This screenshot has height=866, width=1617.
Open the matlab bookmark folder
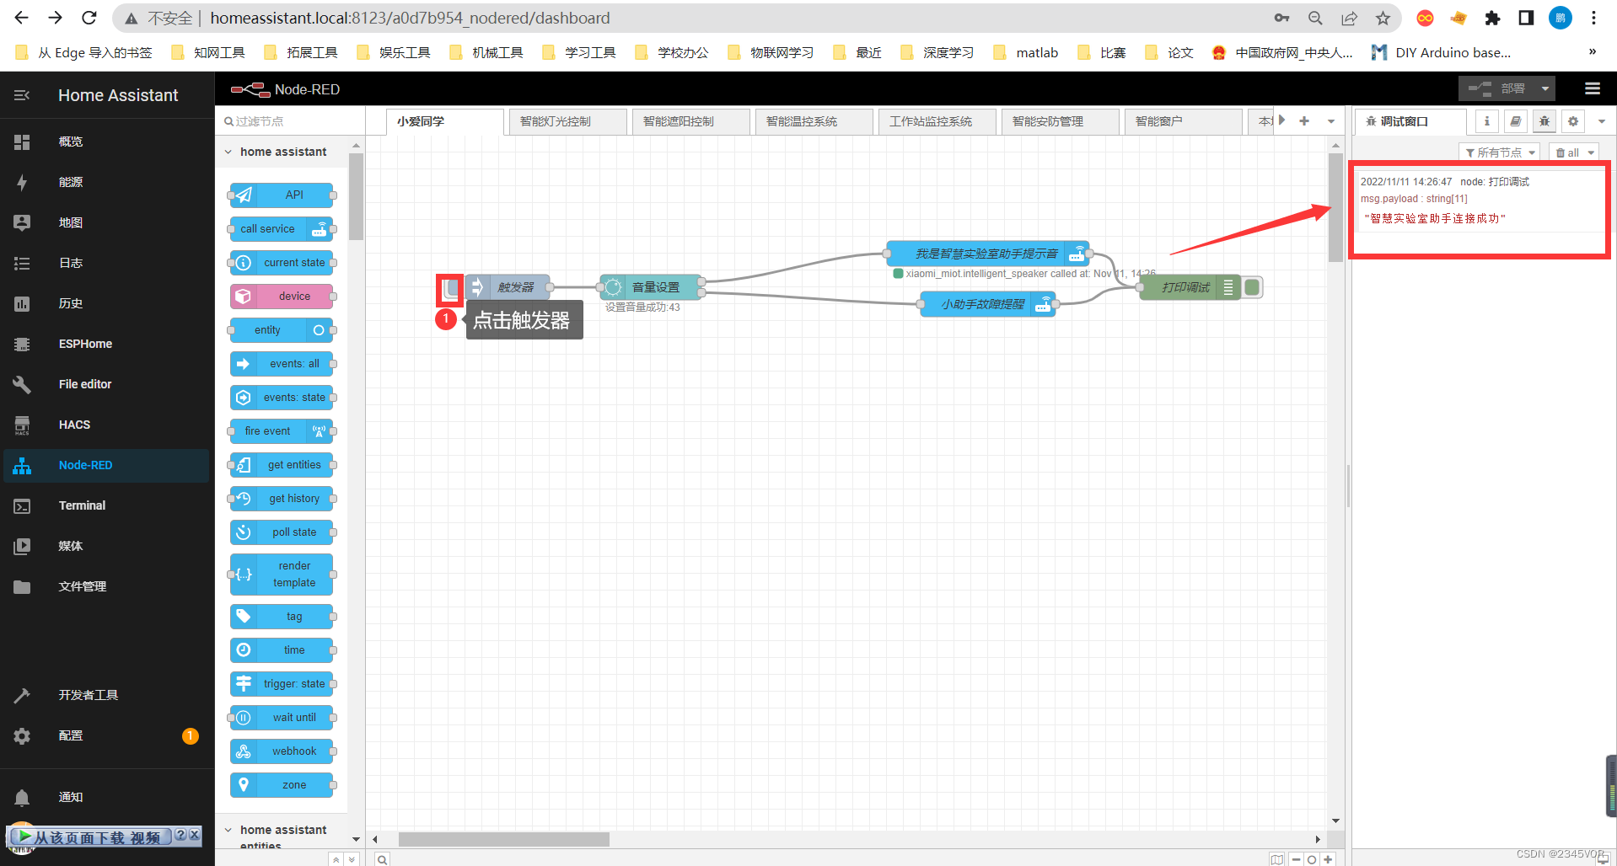tap(1026, 52)
